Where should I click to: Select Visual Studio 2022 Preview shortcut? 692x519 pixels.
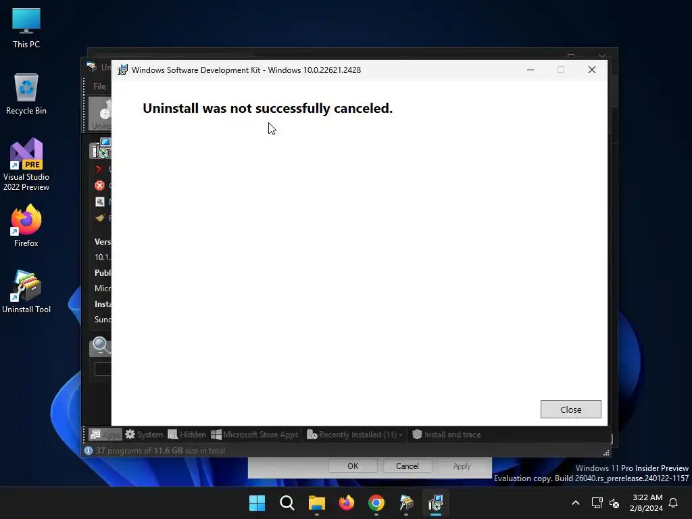[26, 165]
